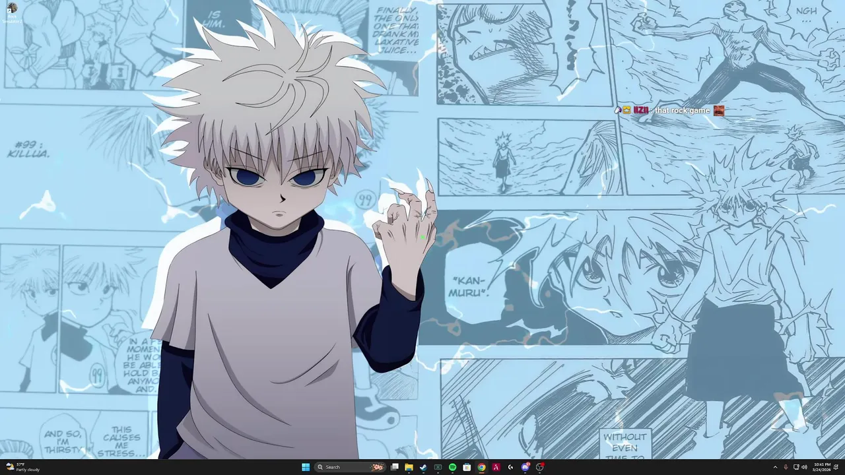This screenshot has height=475, width=845.
Task: Open the last taskbar app with red dot
Action: (x=539, y=467)
